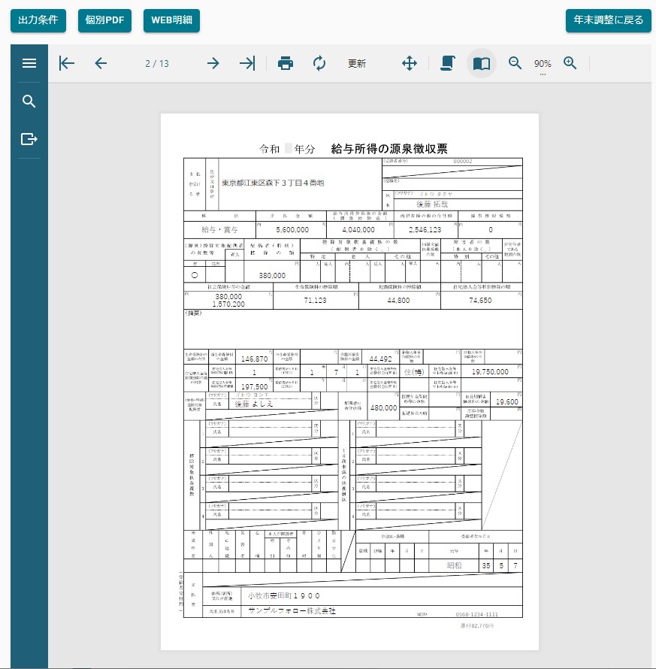
Task: Jump to the last page
Action: [x=247, y=63]
